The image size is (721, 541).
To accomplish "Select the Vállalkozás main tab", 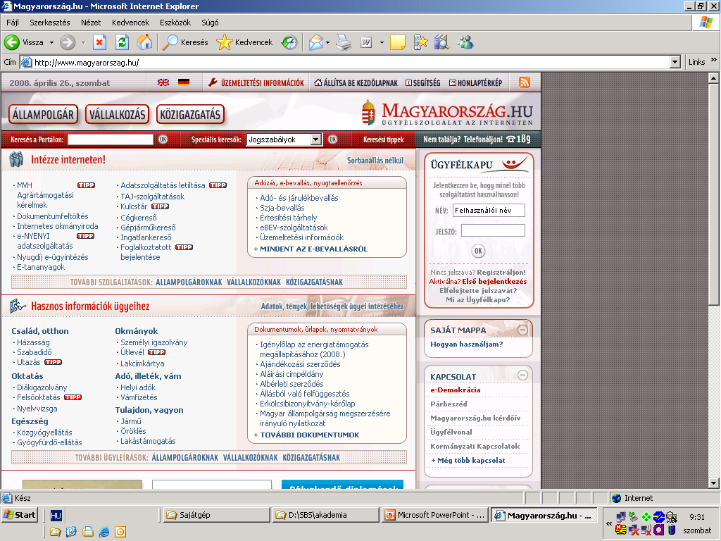I will tap(118, 115).
